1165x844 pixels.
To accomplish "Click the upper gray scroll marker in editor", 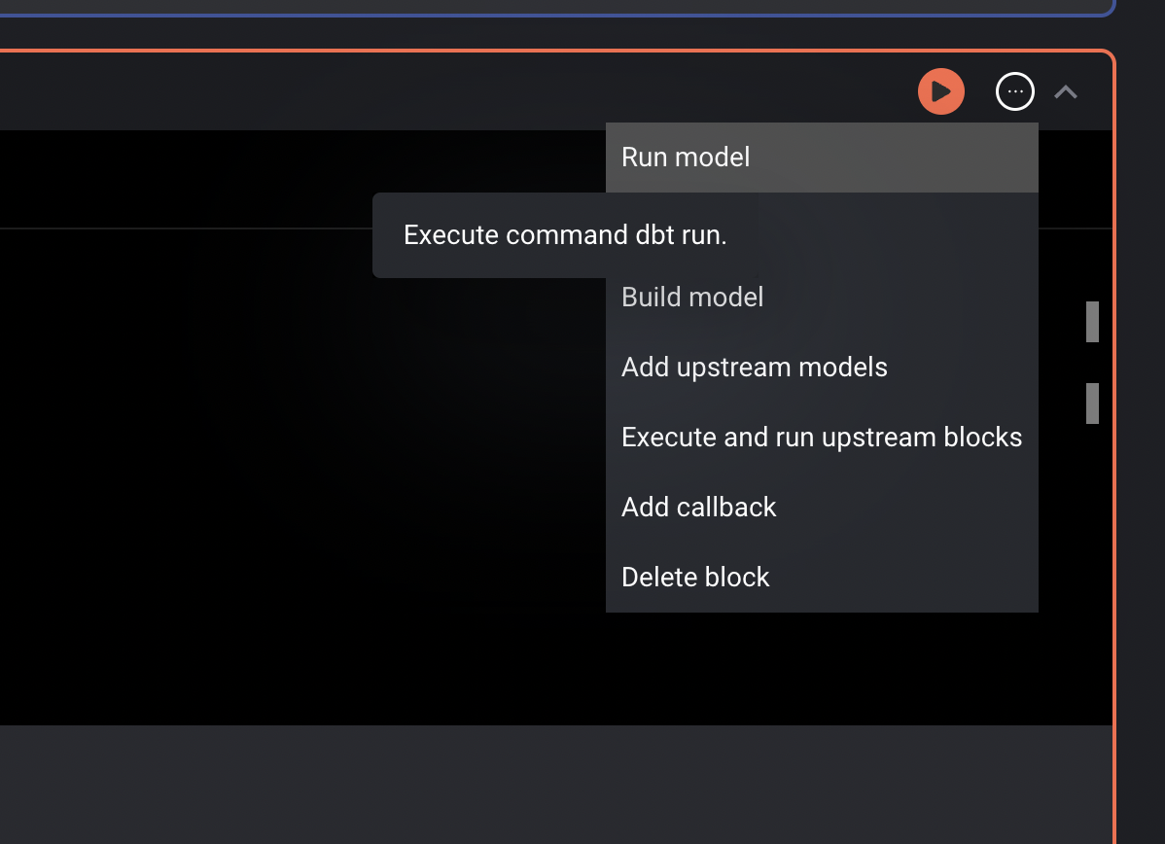I will 1092,322.
